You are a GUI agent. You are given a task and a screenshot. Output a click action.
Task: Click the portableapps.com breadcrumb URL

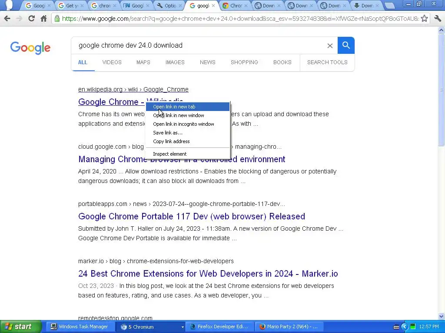182,204
